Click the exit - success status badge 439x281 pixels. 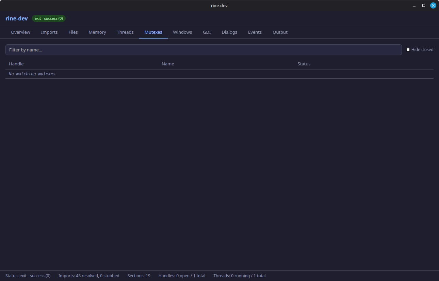(49, 18)
